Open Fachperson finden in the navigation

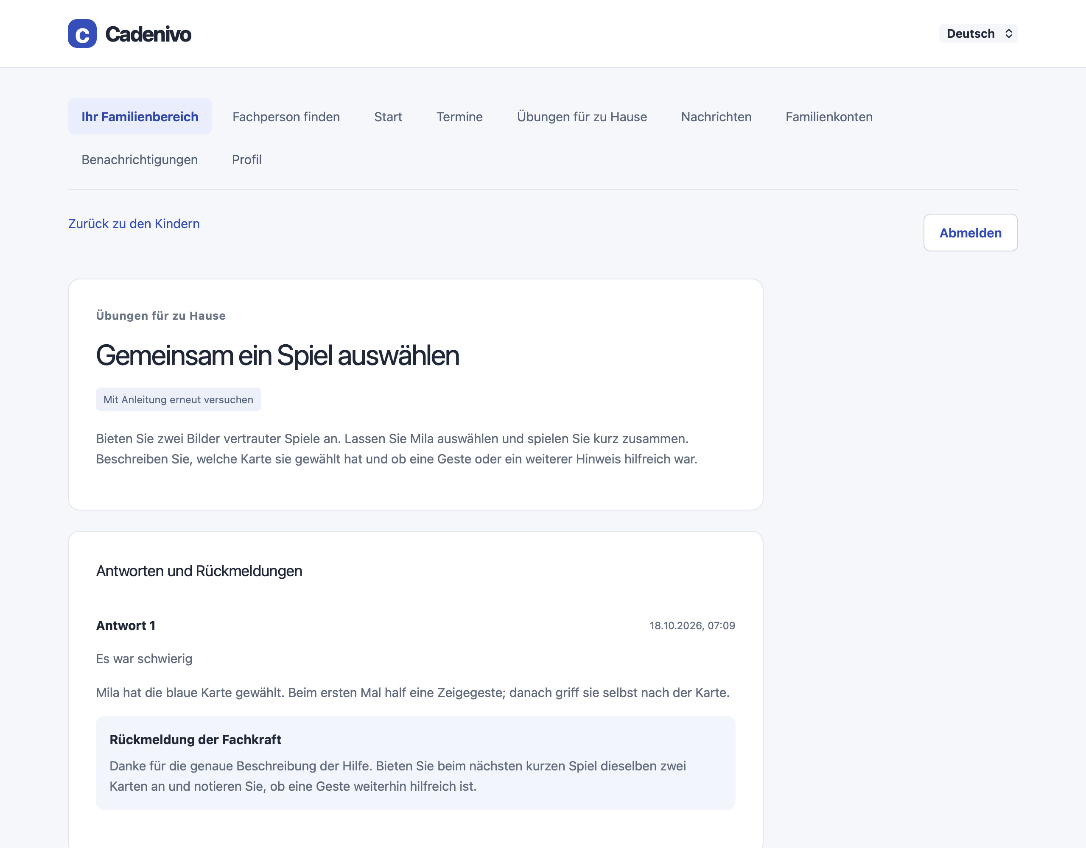(x=286, y=116)
